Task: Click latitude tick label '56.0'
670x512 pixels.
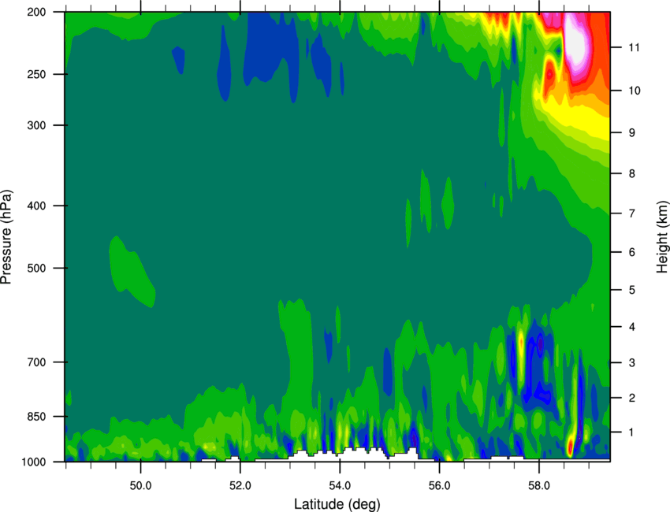Action: pyautogui.click(x=439, y=485)
